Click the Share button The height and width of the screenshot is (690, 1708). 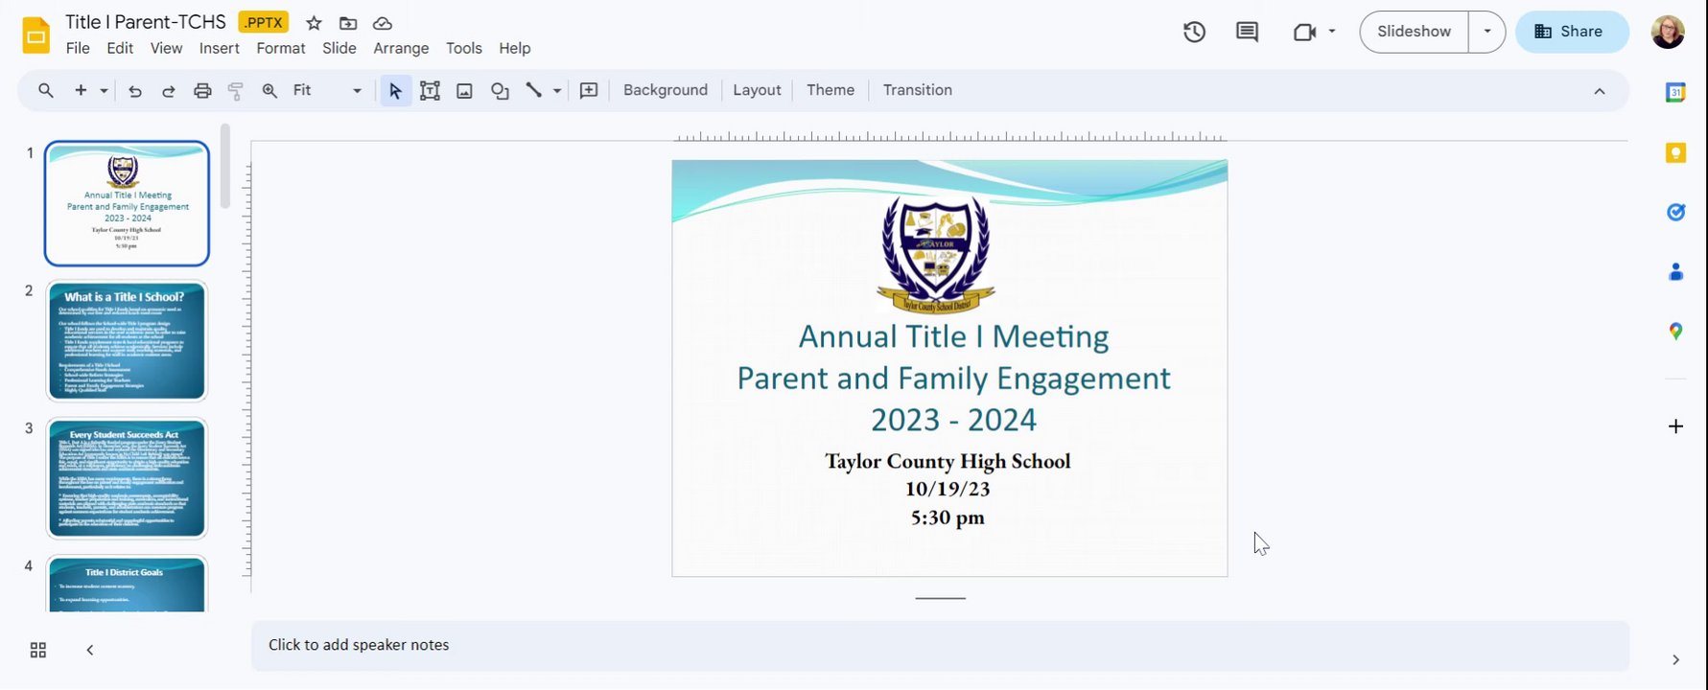pos(1571,32)
